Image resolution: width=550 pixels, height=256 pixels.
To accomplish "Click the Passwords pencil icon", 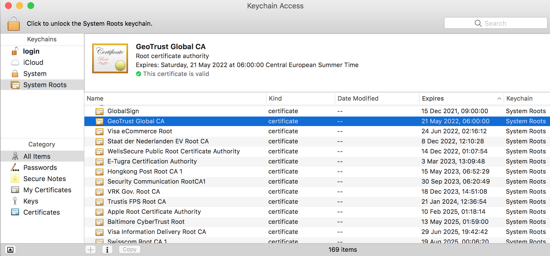I will pyautogui.click(x=15, y=167).
